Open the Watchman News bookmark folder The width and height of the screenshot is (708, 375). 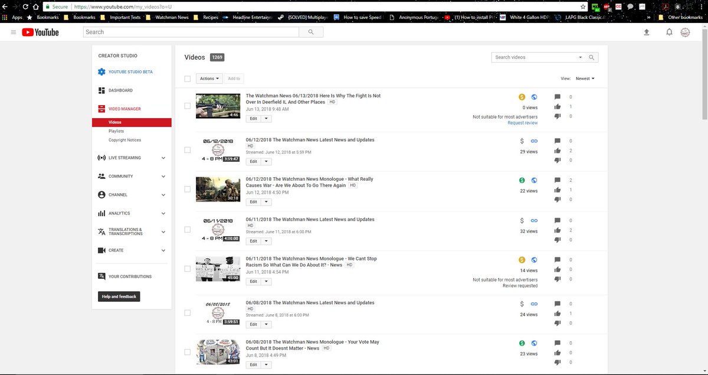click(x=168, y=18)
